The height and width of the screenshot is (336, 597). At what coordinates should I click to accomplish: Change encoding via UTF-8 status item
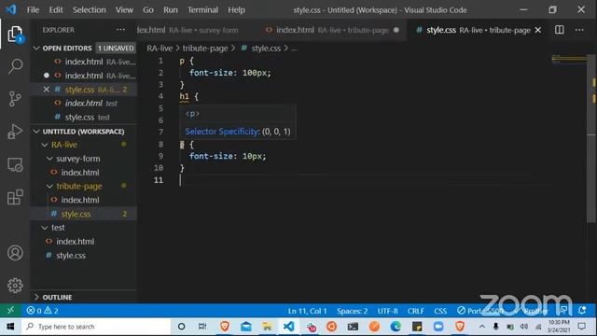(x=388, y=311)
